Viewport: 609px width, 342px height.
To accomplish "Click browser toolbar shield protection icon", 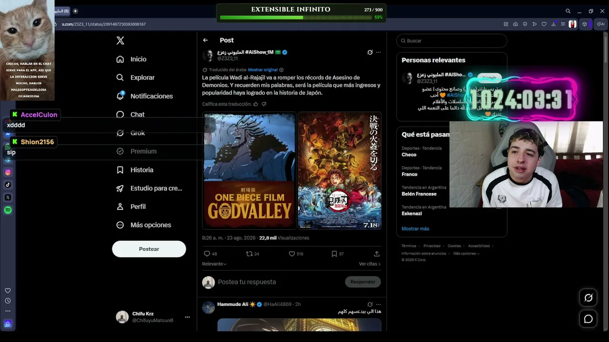I will [x=525, y=24].
